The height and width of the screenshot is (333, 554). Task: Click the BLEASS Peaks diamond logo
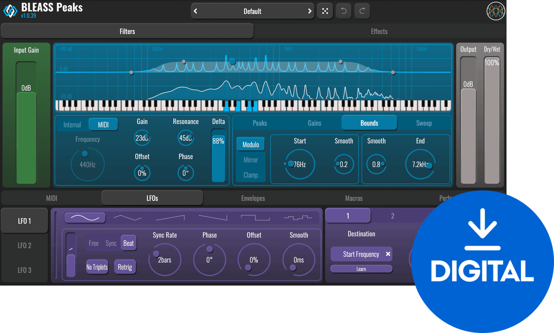10,11
